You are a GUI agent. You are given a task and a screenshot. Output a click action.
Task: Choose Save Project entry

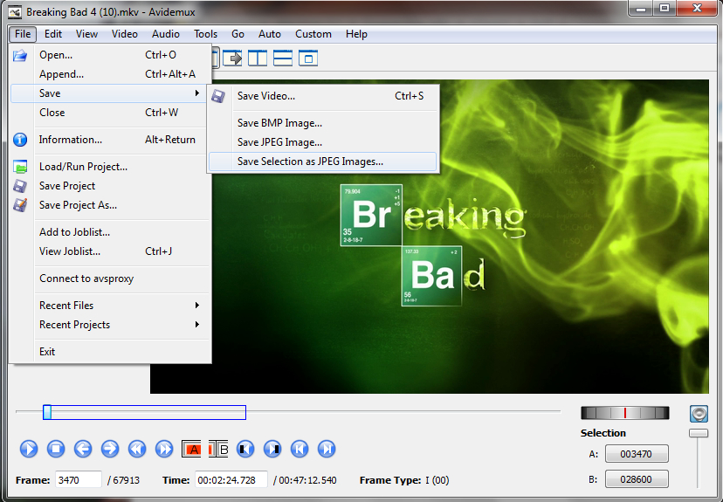[x=110, y=186]
